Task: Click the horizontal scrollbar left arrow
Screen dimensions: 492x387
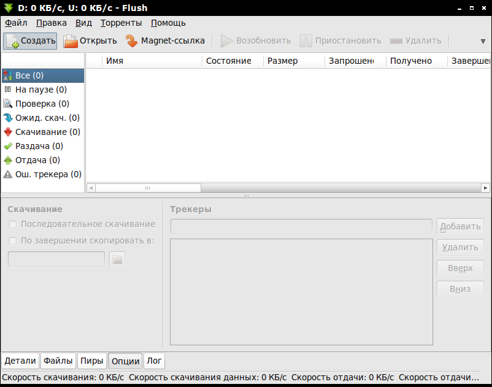Action: click(91, 188)
